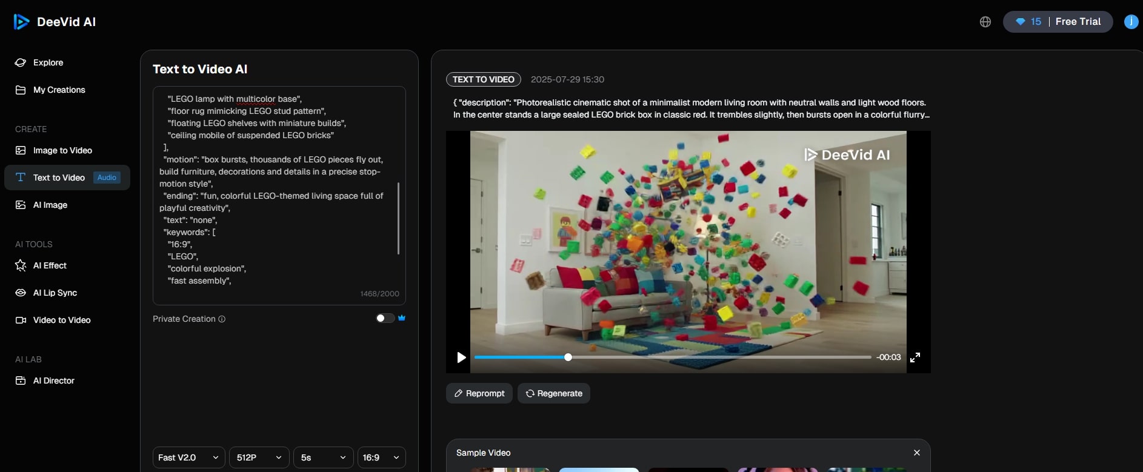Image resolution: width=1143 pixels, height=472 pixels.
Task: Click the Text to Video T icon
Action: pyautogui.click(x=21, y=178)
